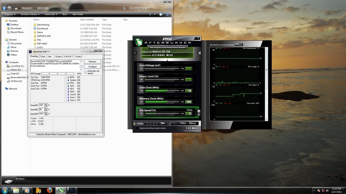This screenshot has width=346, height=194.
Task: Open Firefox from the taskbar
Action: click(x=49, y=190)
